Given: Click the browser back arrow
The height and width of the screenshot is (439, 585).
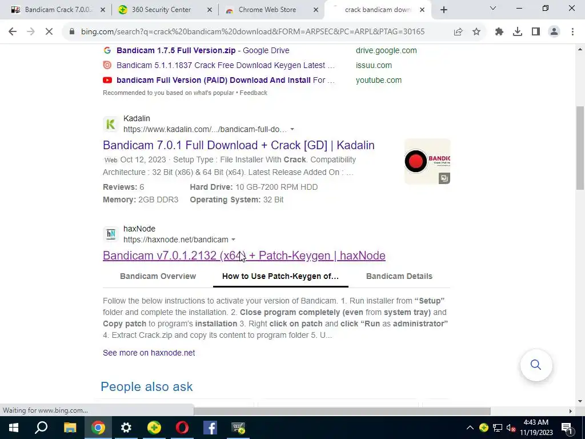Looking at the screenshot, I should pyautogui.click(x=13, y=32).
